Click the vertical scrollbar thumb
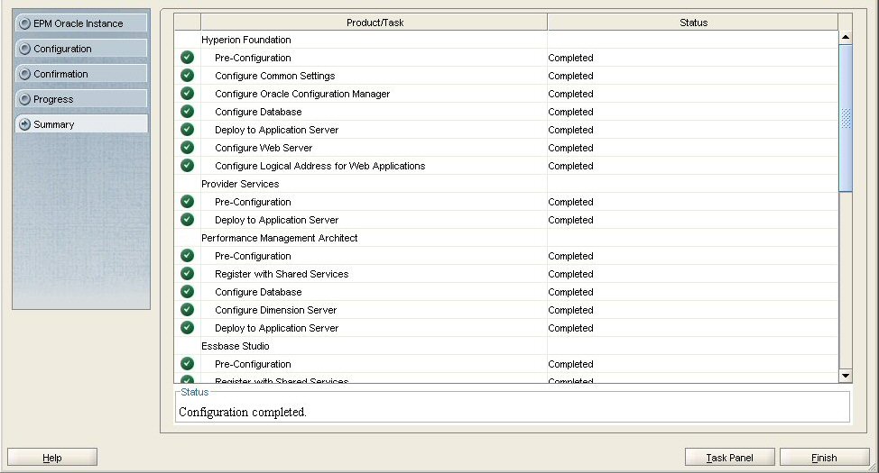879x473 pixels. (x=846, y=118)
